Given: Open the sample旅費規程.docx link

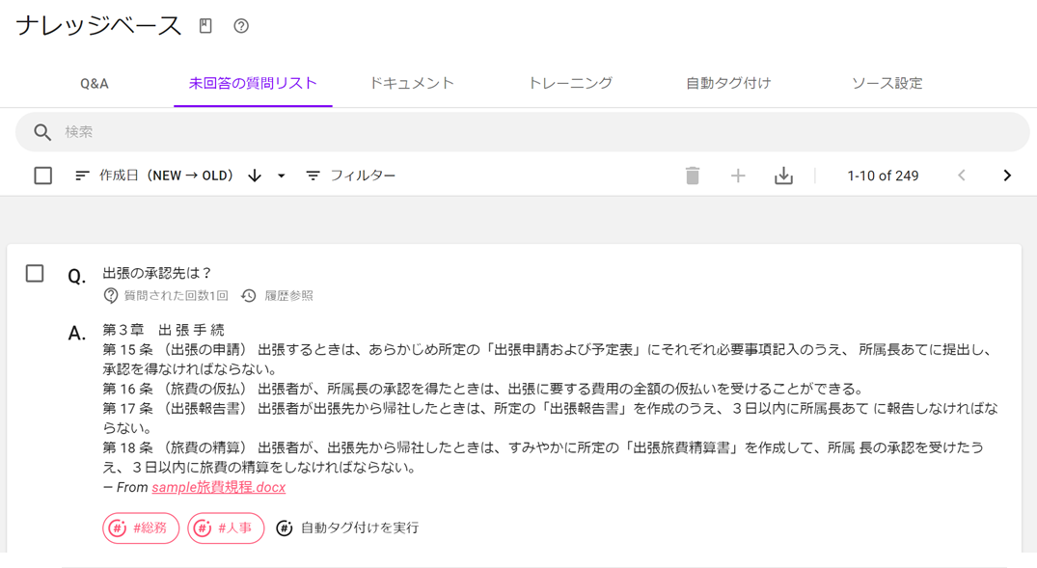Looking at the screenshot, I should tap(219, 488).
